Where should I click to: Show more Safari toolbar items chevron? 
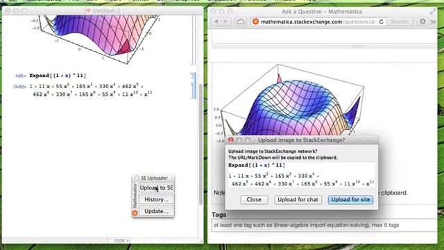pyautogui.click(x=433, y=22)
